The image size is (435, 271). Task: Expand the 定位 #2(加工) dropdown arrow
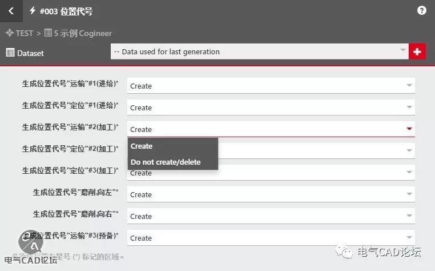pos(409,151)
